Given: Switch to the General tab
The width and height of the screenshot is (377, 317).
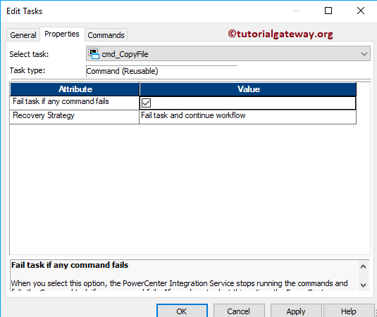Looking at the screenshot, I should pyautogui.click(x=23, y=35).
